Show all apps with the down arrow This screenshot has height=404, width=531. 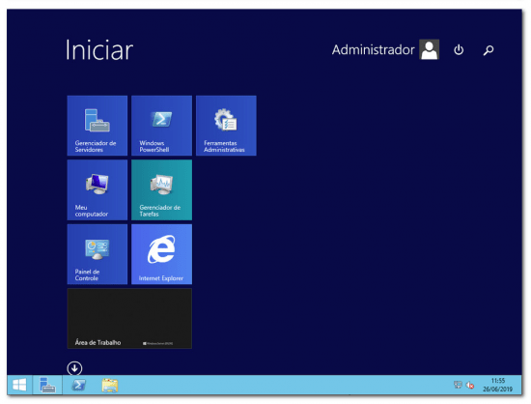click(74, 368)
